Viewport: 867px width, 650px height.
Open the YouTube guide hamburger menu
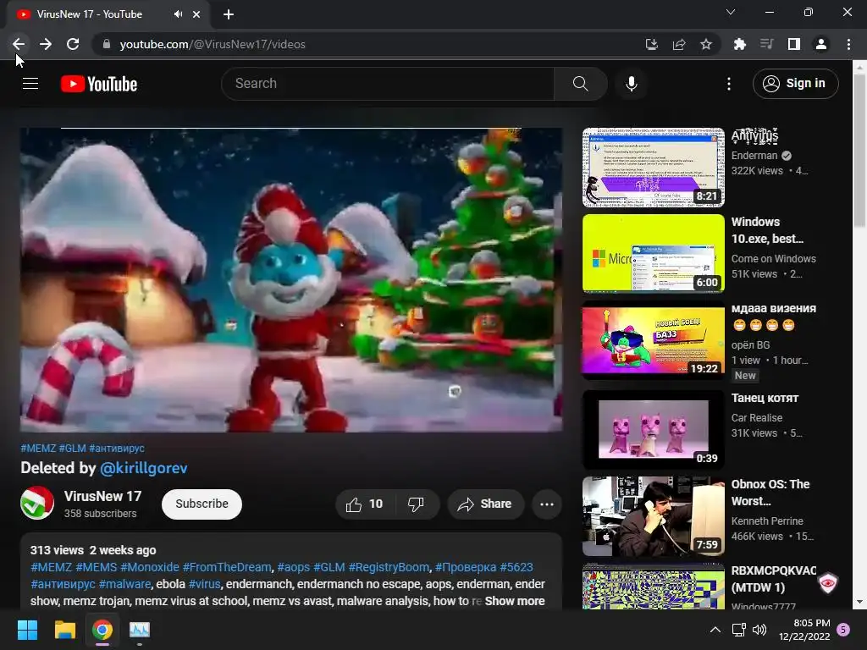pos(30,84)
